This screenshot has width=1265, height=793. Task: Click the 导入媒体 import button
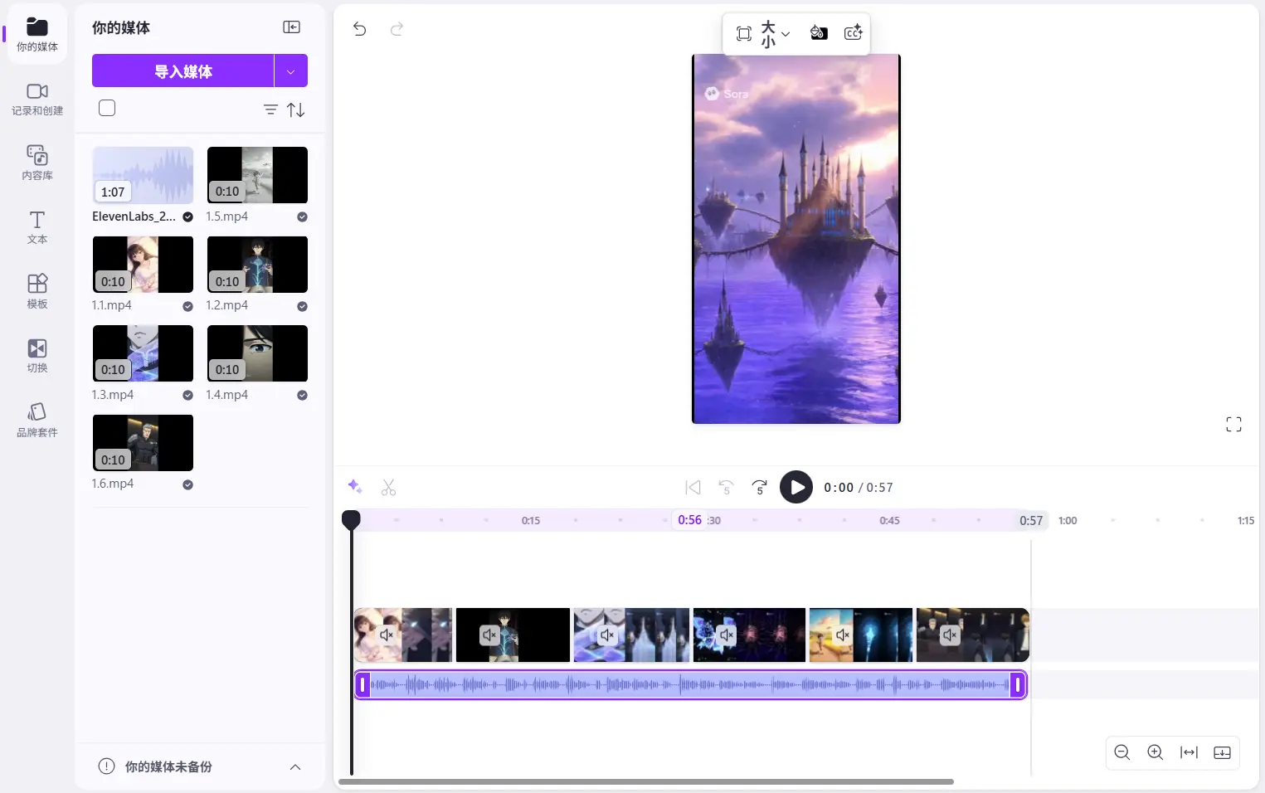[x=182, y=71]
